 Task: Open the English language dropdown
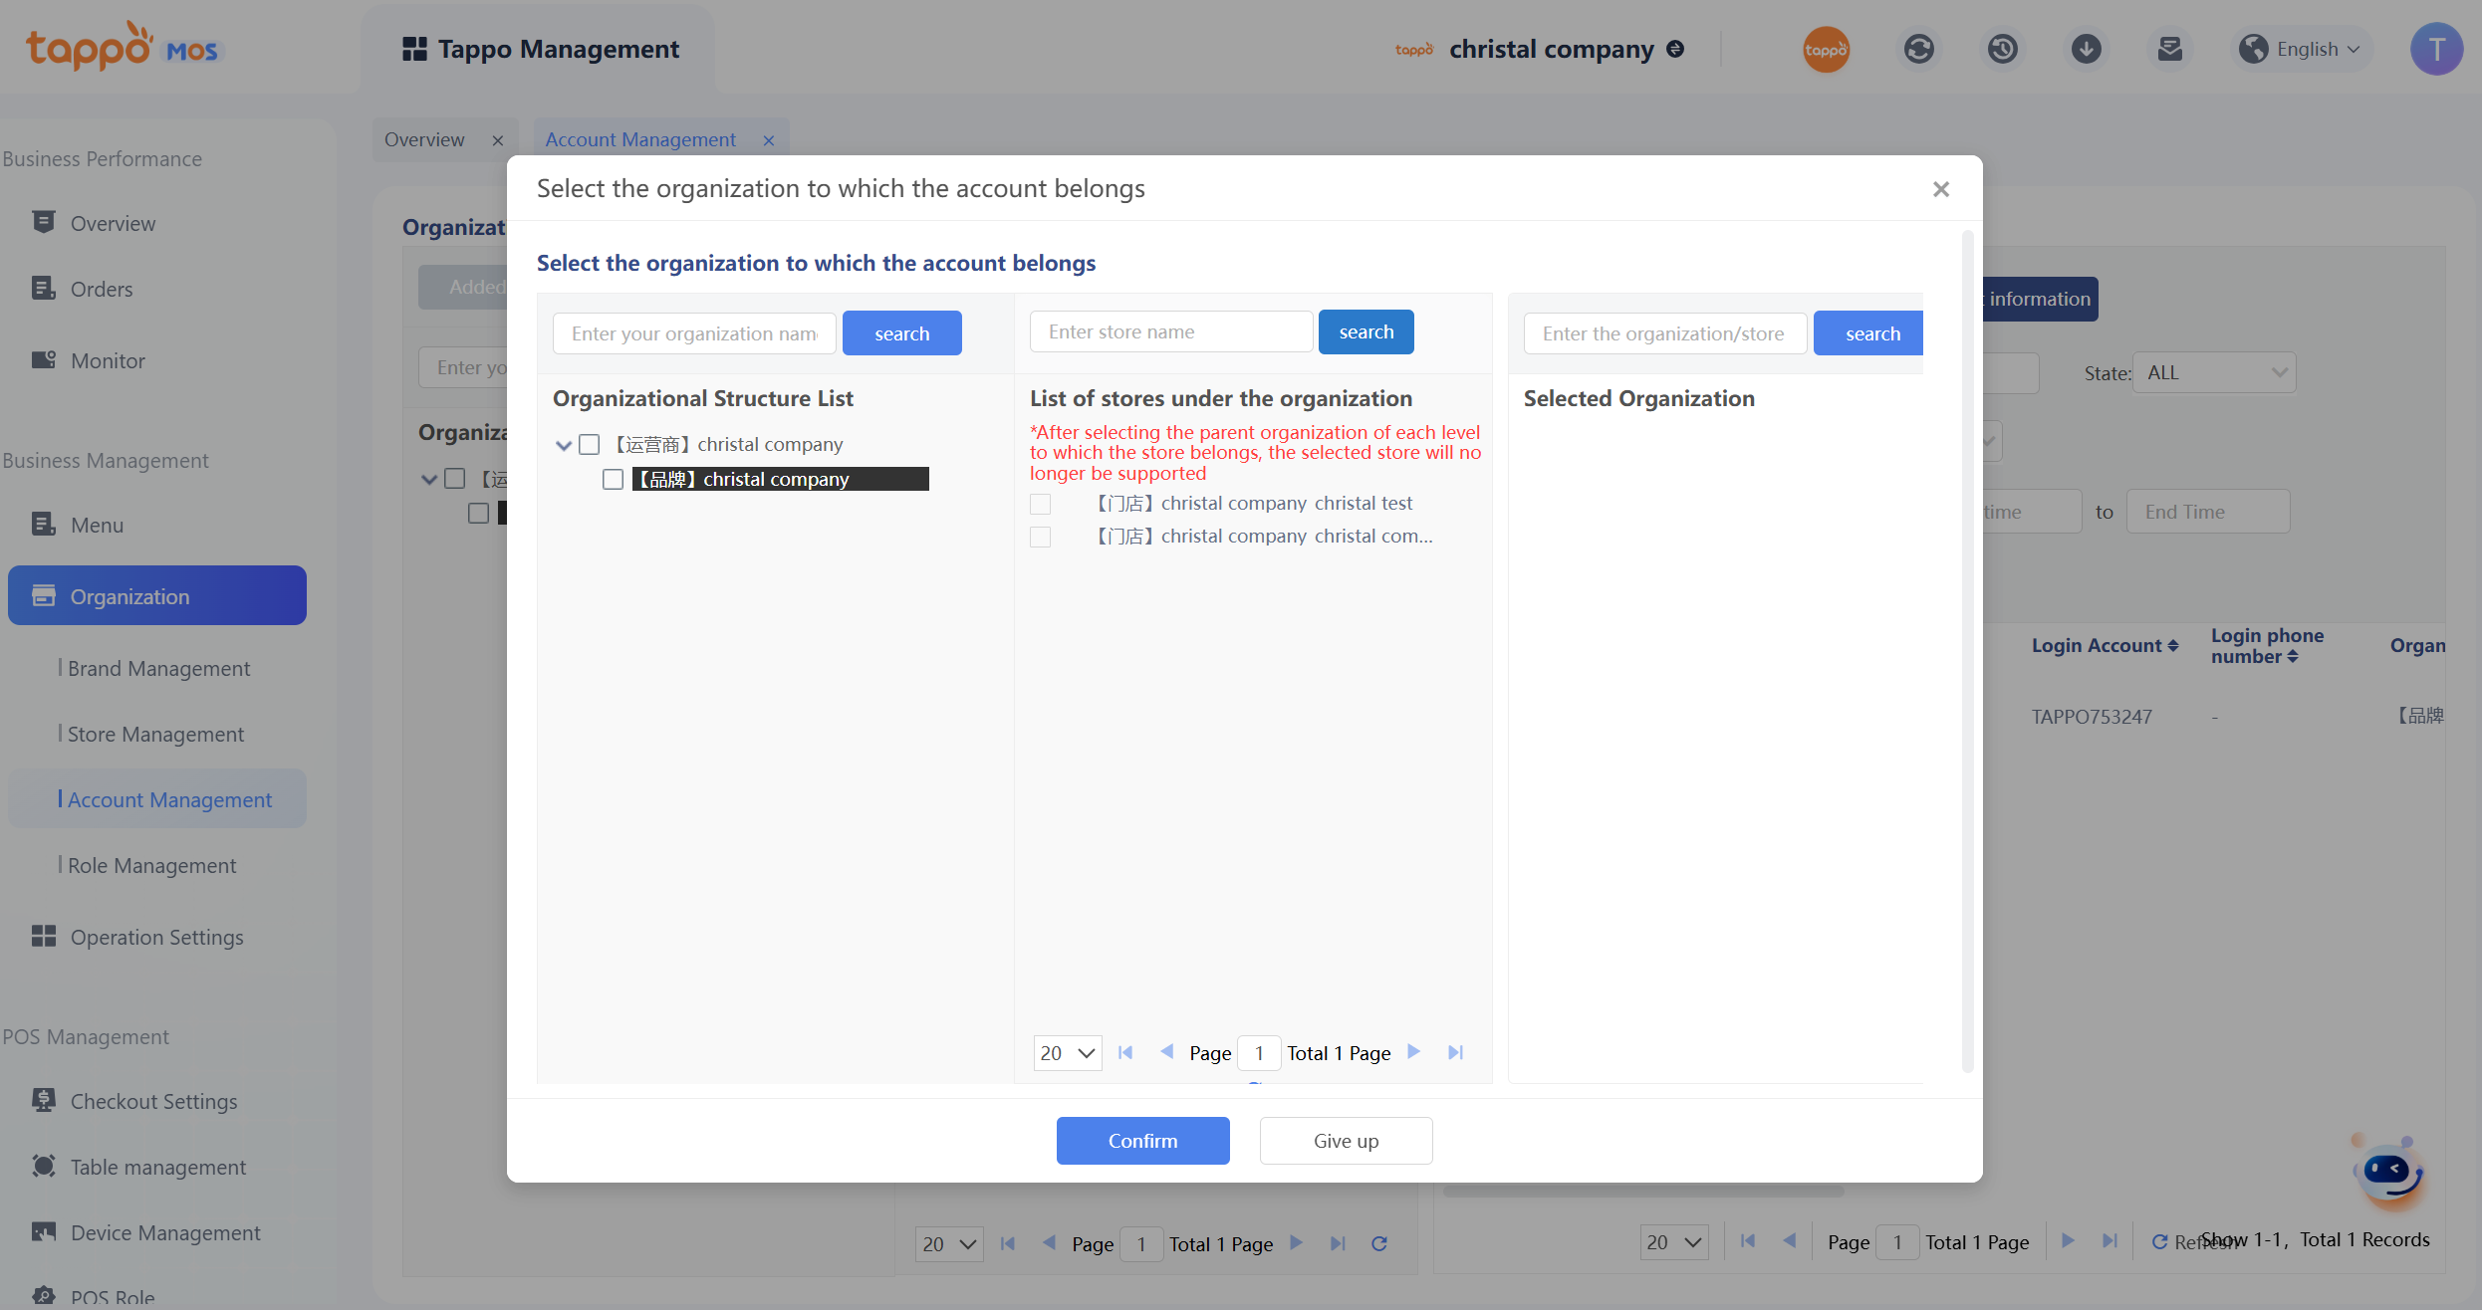click(2305, 49)
